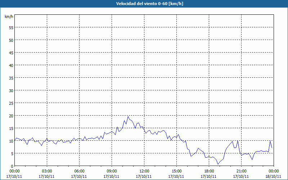288x180 pixels.
Task: Select the 12:00 time label on the x-axis
Action: pyautogui.click(x=144, y=171)
